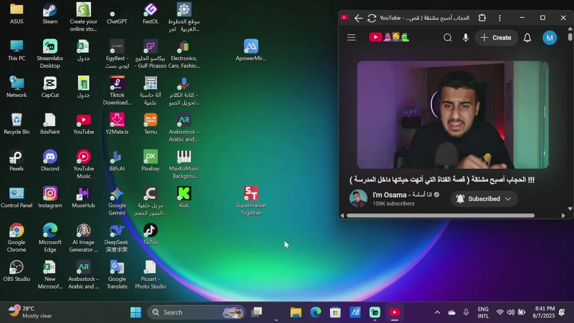This screenshot has width=574, height=323.
Task: Select the Y2Mate.is desktop icon
Action: coord(117,124)
